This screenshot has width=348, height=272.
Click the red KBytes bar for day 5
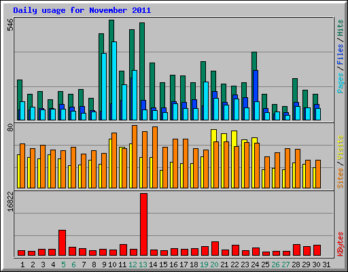click(x=62, y=243)
